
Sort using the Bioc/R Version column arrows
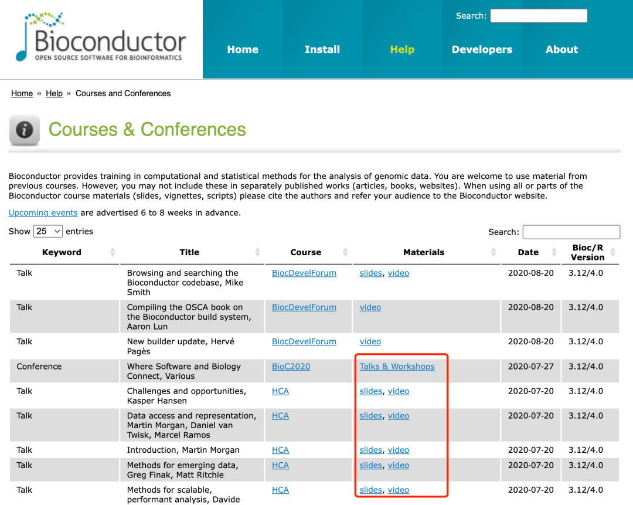click(613, 252)
